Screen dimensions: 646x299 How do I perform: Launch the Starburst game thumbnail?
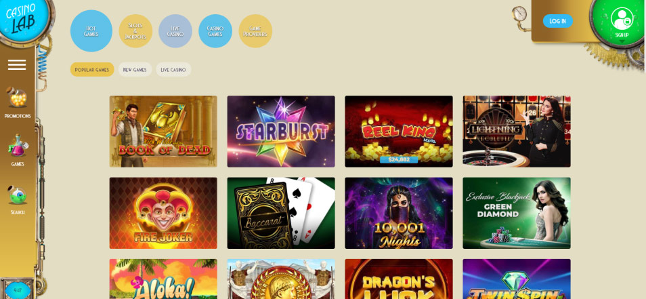click(281, 132)
